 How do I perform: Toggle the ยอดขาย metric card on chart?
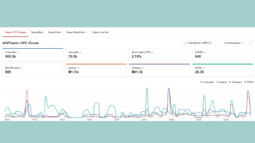pos(96,70)
